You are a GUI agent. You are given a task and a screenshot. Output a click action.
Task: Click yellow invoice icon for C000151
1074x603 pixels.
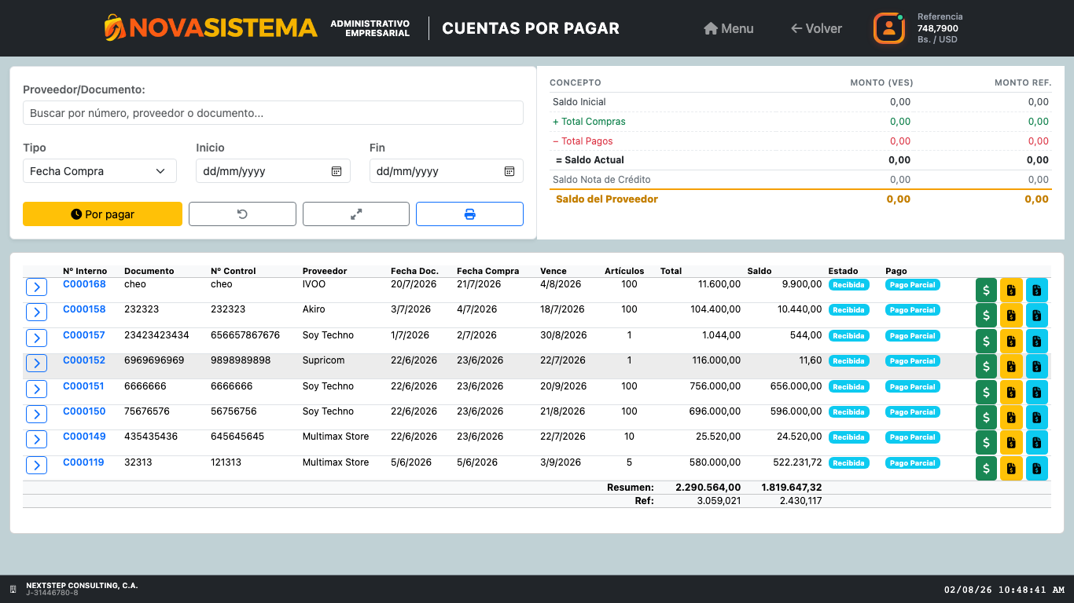pyautogui.click(x=1011, y=392)
